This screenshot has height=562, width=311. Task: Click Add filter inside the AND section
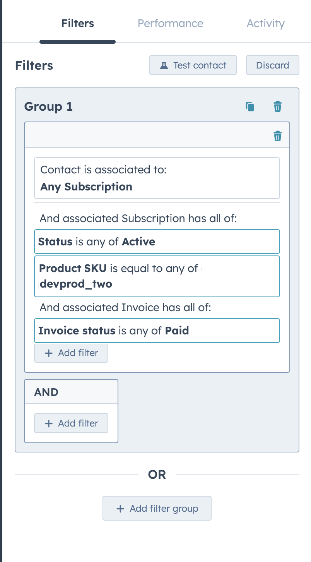tap(71, 423)
